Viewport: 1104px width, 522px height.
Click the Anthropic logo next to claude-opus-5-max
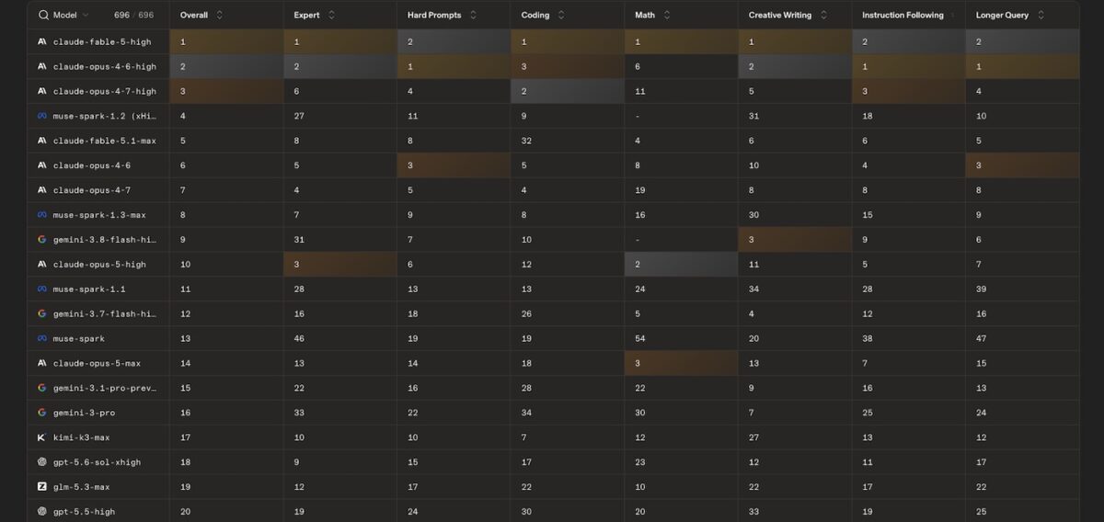click(x=42, y=363)
